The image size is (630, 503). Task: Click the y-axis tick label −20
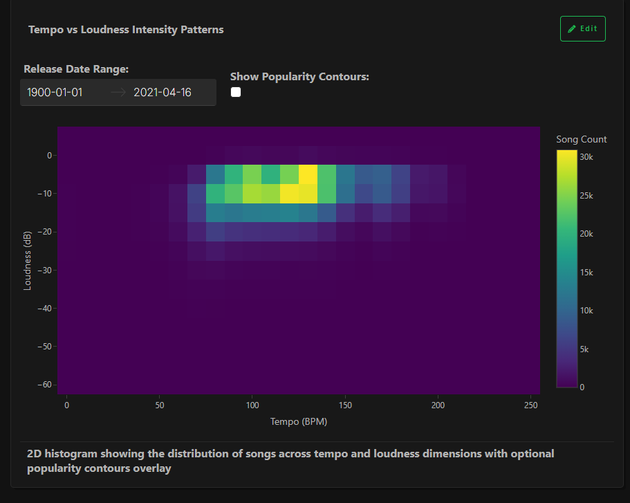click(x=44, y=232)
